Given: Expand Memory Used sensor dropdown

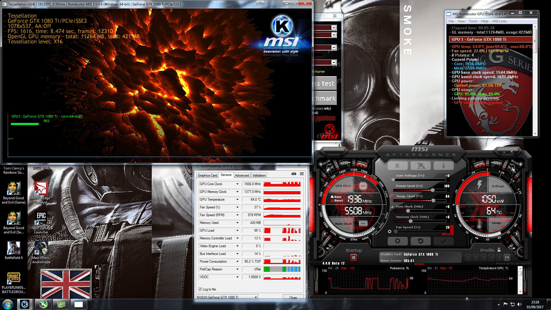Looking at the screenshot, I should [x=237, y=223].
